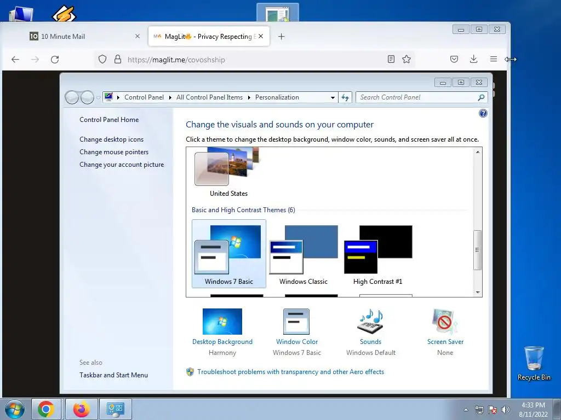Click Firefox taskbar icon
The image size is (561, 420).
(x=82, y=409)
